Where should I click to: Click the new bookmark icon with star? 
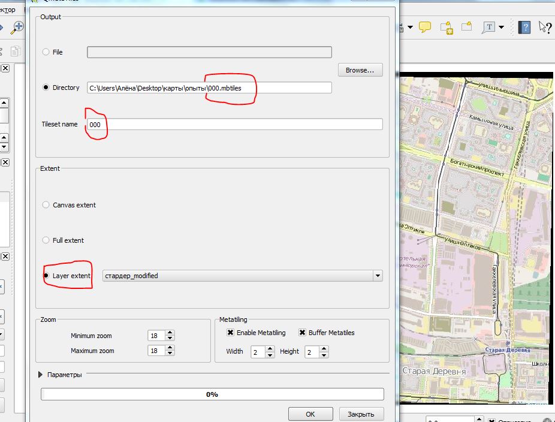[x=446, y=27]
